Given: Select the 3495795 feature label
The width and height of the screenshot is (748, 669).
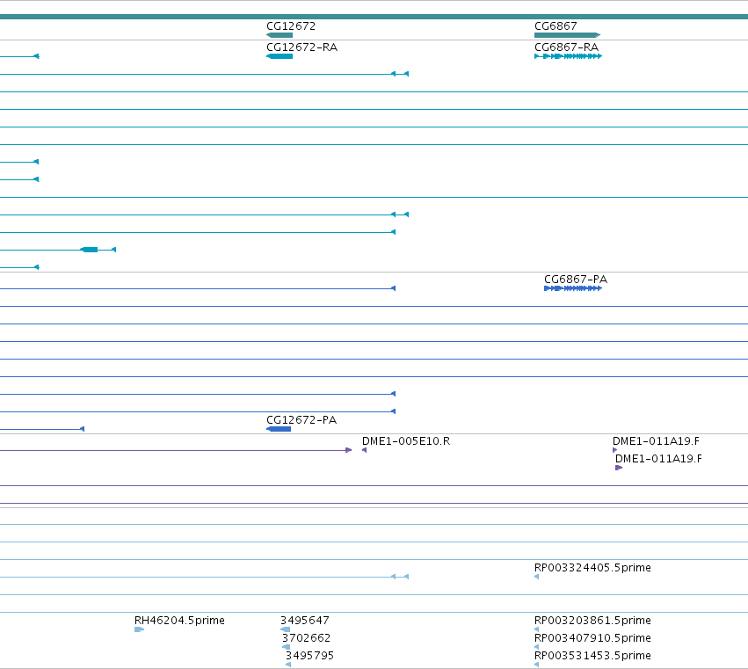Looking at the screenshot, I should pos(309,655).
